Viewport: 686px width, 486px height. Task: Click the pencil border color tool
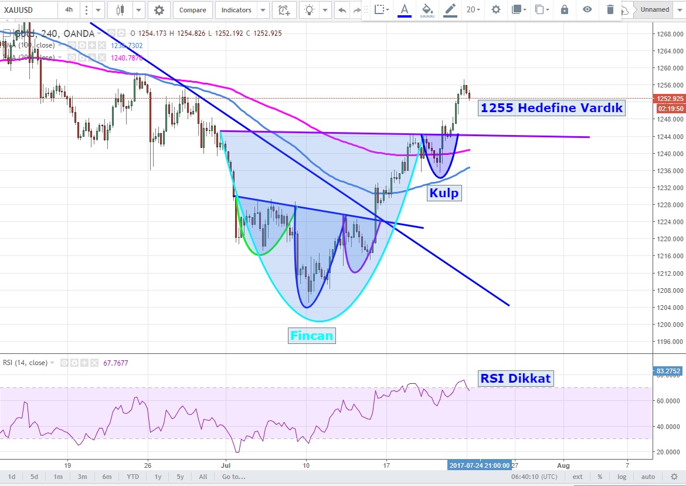(450, 9)
